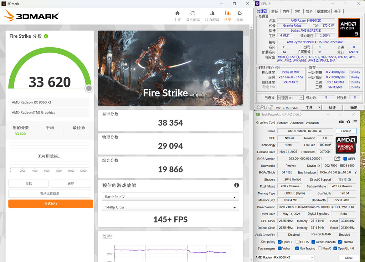
Task: Expand the Battlefield V game dropdown
Action: [170, 197]
